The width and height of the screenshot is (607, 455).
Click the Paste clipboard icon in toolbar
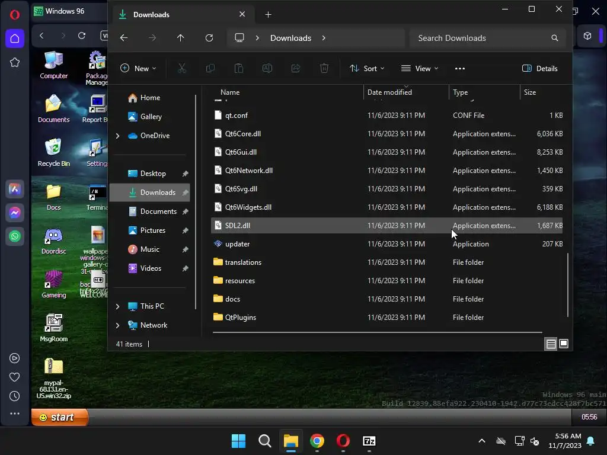(x=239, y=69)
